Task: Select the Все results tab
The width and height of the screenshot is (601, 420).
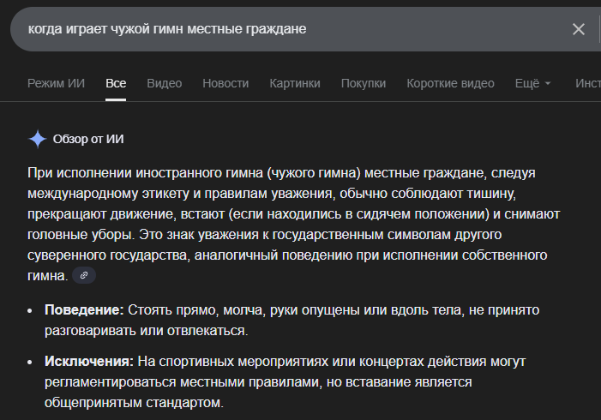Action: pyautogui.click(x=116, y=83)
